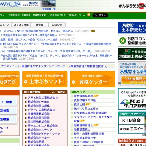
Task: Open the パスワード変更のお願い news item
Action: click(29, 35)
